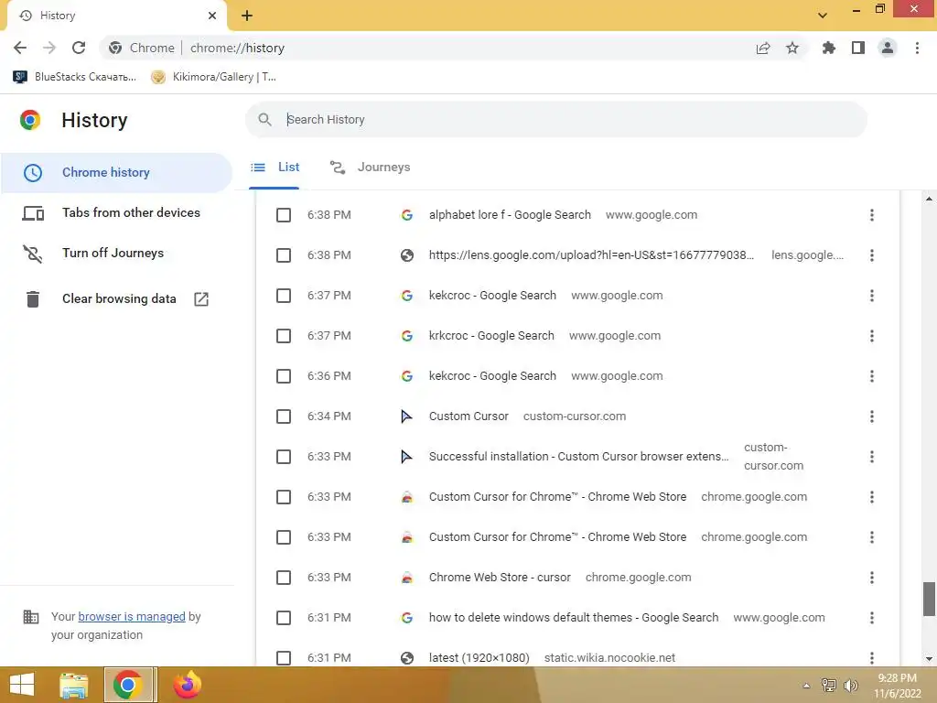Image resolution: width=937 pixels, height=703 pixels.
Task: Select the 6:34 PM Custom Cursor checkbox
Action: pos(284,416)
